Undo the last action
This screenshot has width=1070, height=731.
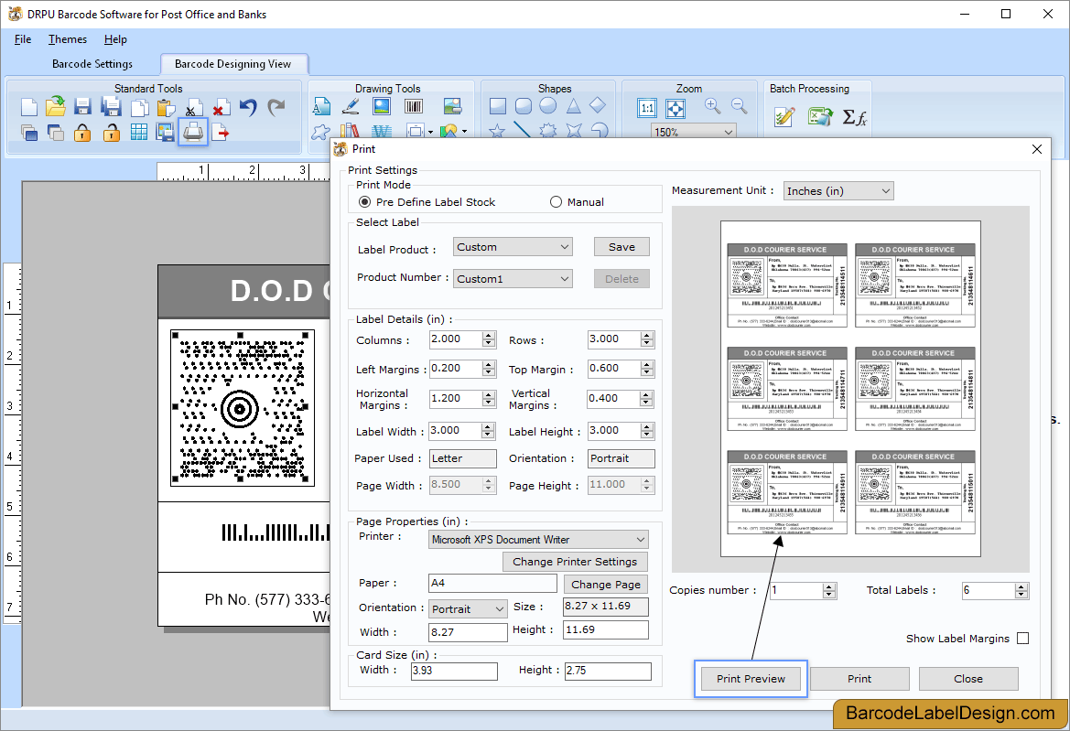[x=247, y=107]
